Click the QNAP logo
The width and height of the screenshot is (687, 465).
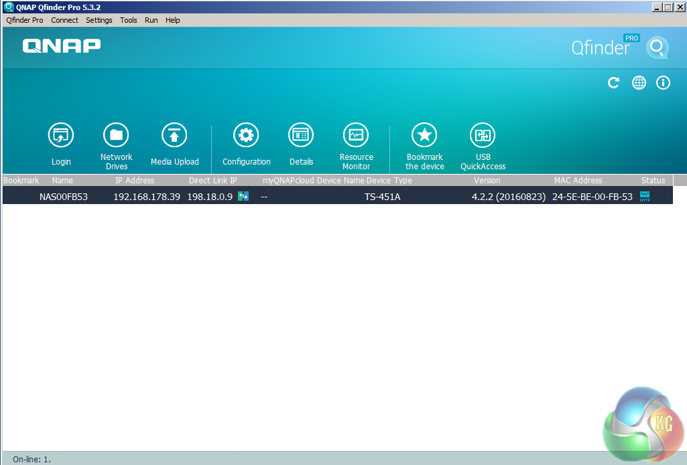click(62, 46)
